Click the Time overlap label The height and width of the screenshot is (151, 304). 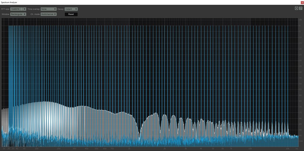(34, 9)
